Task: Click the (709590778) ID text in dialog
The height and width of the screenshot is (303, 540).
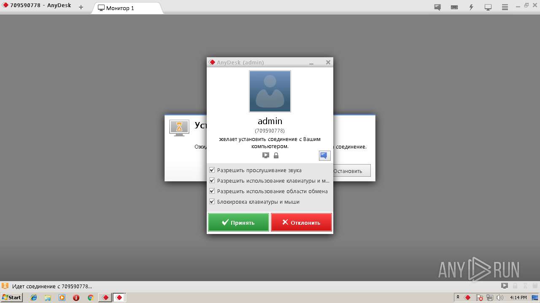Action: pyautogui.click(x=270, y=131)
